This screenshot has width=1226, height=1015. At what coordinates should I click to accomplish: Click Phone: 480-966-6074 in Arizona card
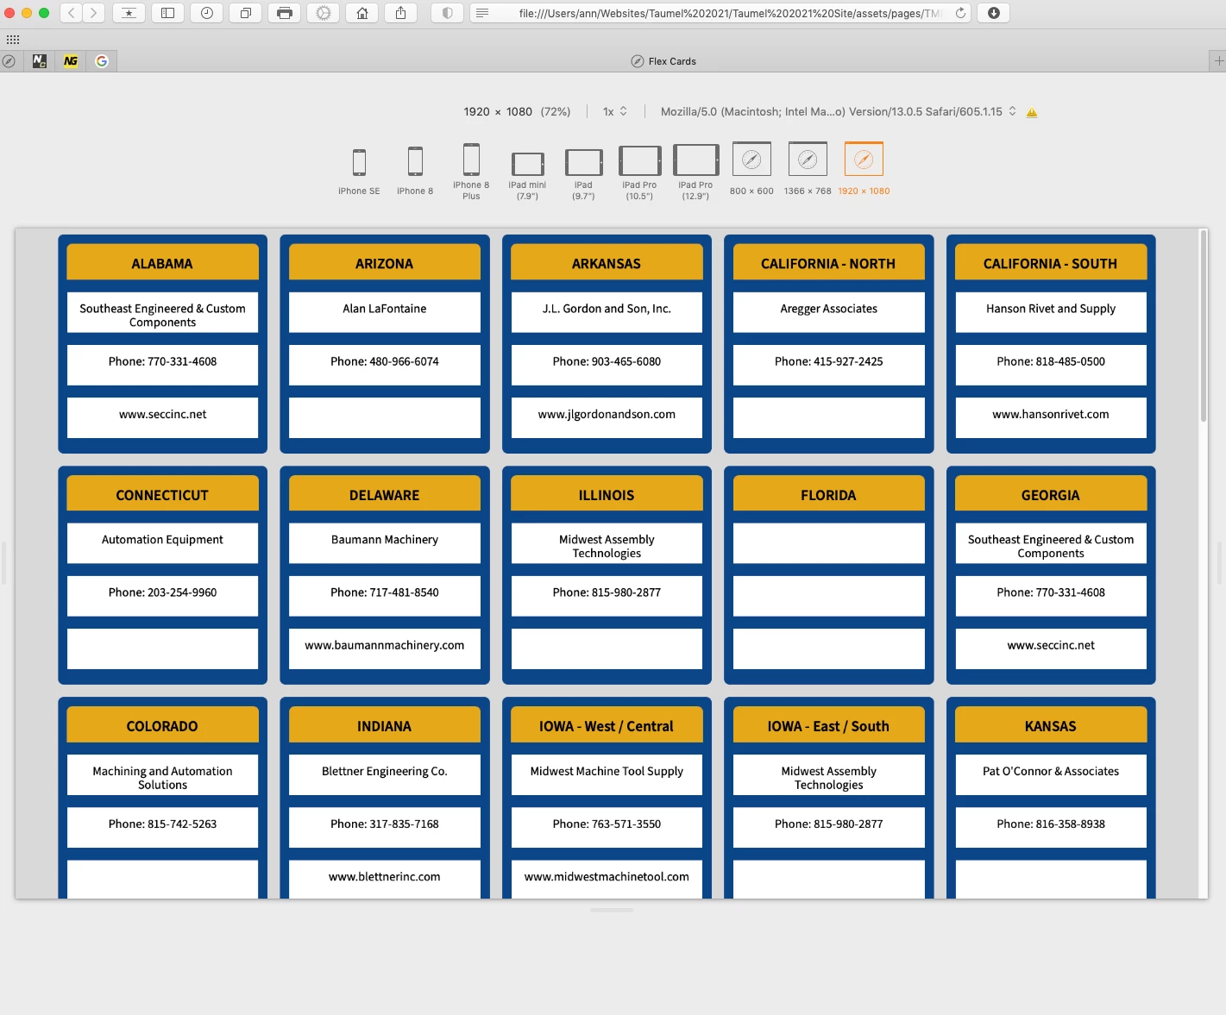tap(385, 362)
